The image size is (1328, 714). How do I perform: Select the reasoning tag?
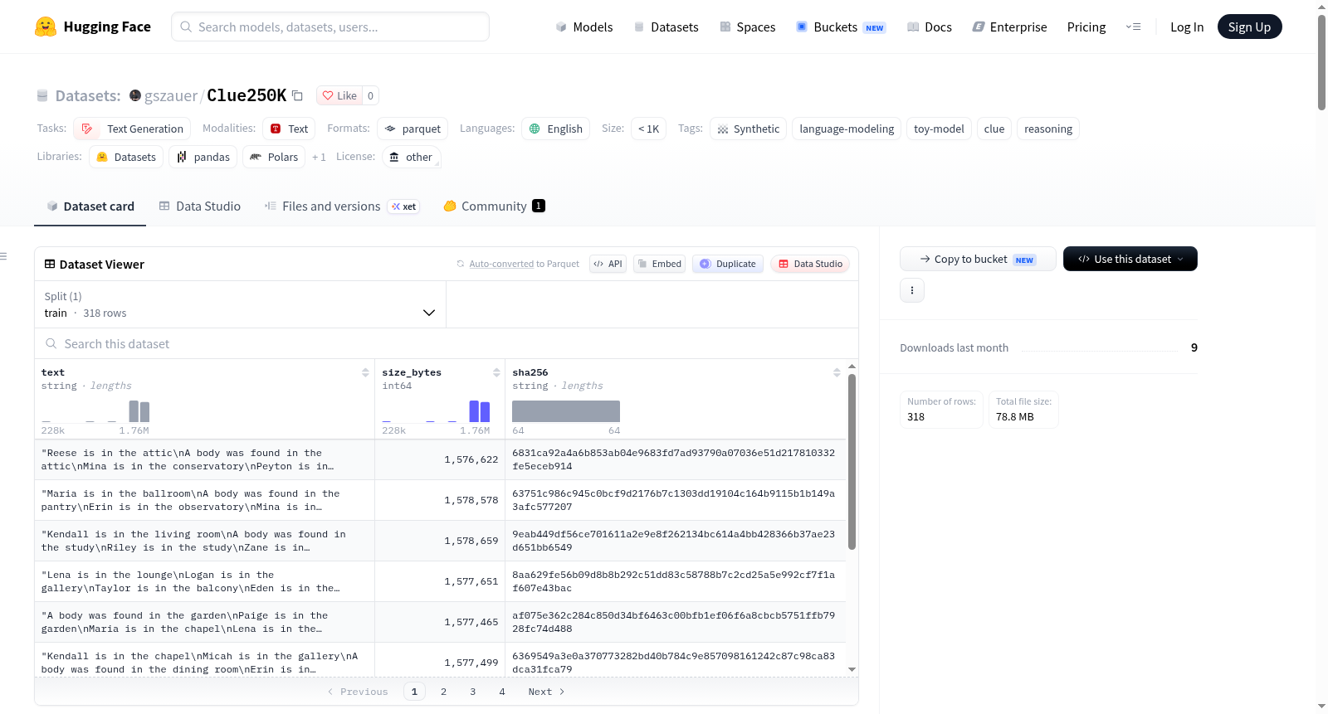[1048, 129]
